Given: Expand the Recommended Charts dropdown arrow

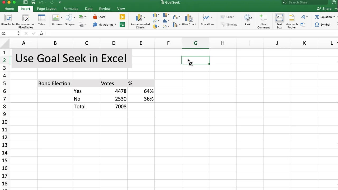Looking at the screenshot, I should (x=145, y=18).
